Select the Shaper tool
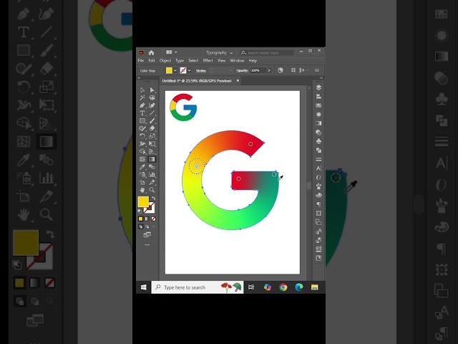Screen dimensions: 458x344 pos(142,128)
